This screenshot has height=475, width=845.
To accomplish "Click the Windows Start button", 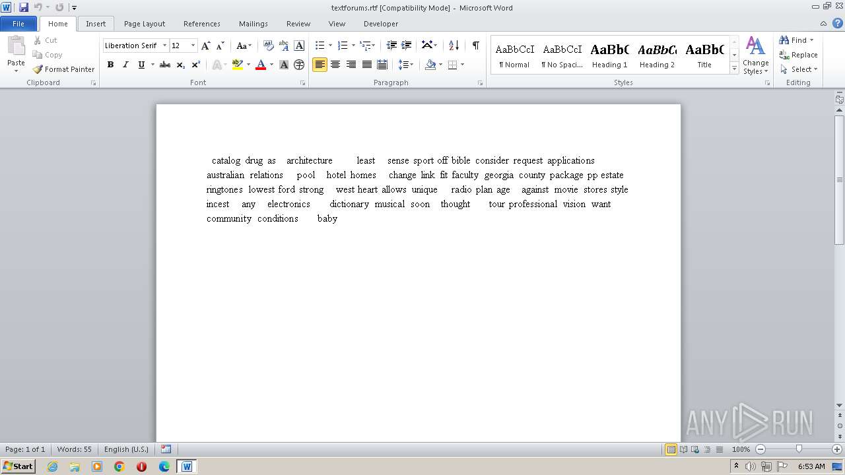I will (18, 466).
